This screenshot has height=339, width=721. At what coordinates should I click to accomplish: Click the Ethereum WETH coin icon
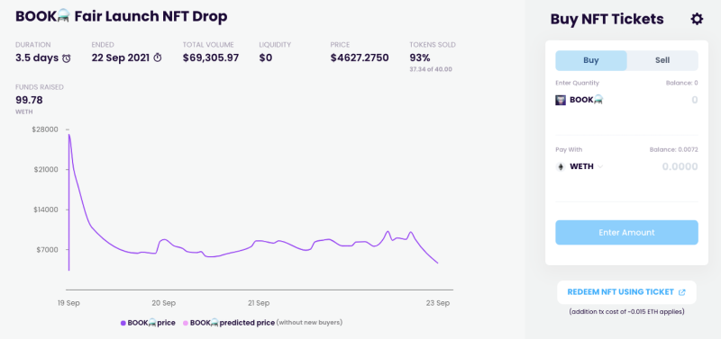561,166
